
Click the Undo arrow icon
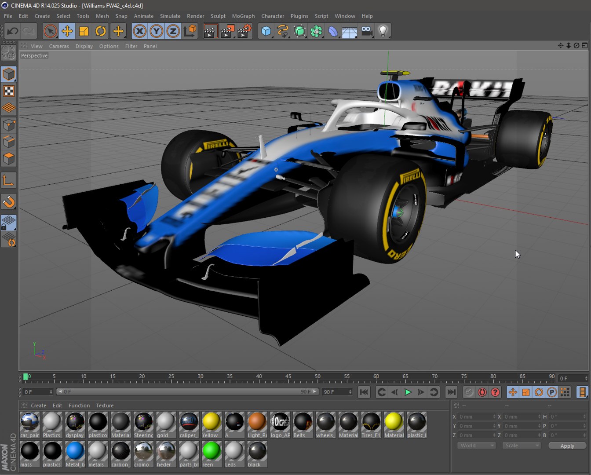13,31
